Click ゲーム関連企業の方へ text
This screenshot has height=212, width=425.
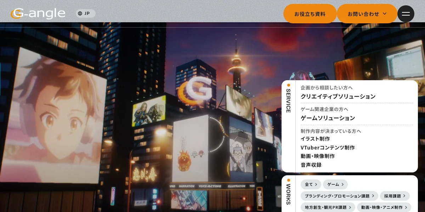[324, 109]
